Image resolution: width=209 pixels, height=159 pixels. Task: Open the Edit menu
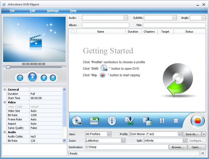(x=32, y=11)
